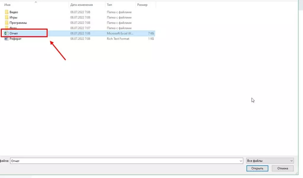
Task: Select the Игры folder name
Action: (x=13, y=17)
